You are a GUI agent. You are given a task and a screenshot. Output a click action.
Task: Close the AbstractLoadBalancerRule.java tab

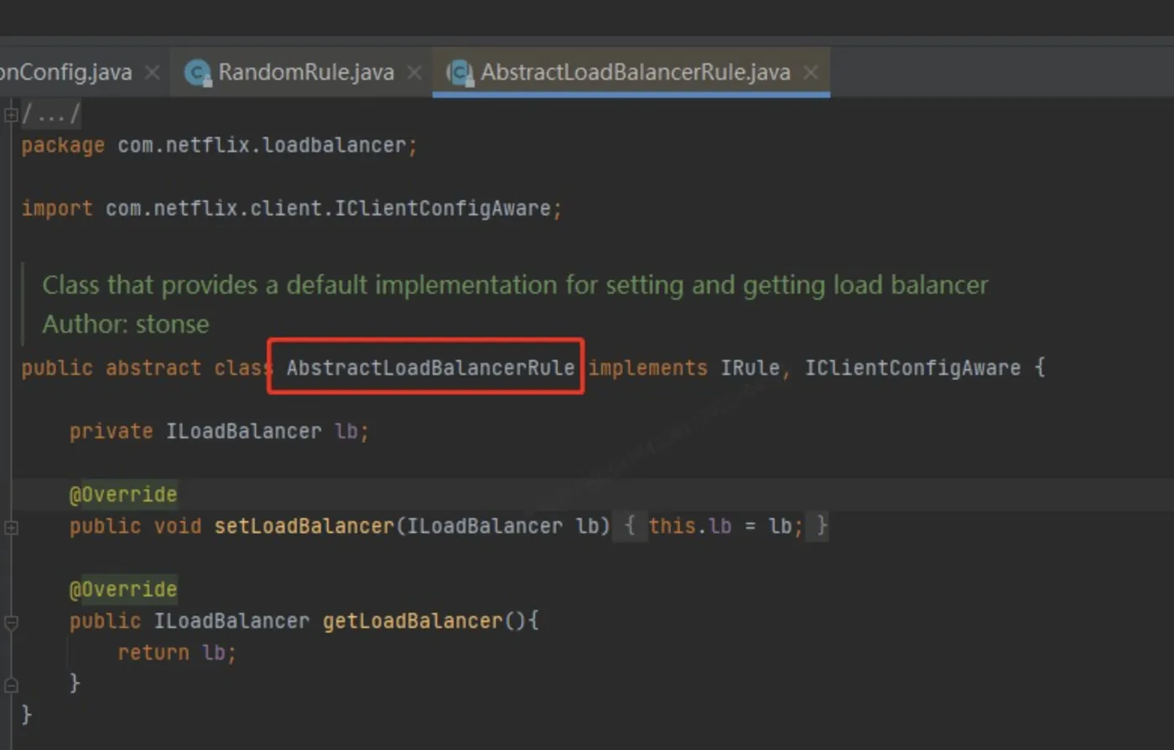point(811,73)
